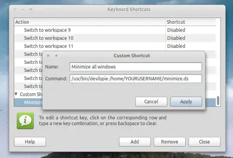Click the shortcuts list vertical scrollbar
The height and width of the screenshot is (158, 233).
point(218,101)
